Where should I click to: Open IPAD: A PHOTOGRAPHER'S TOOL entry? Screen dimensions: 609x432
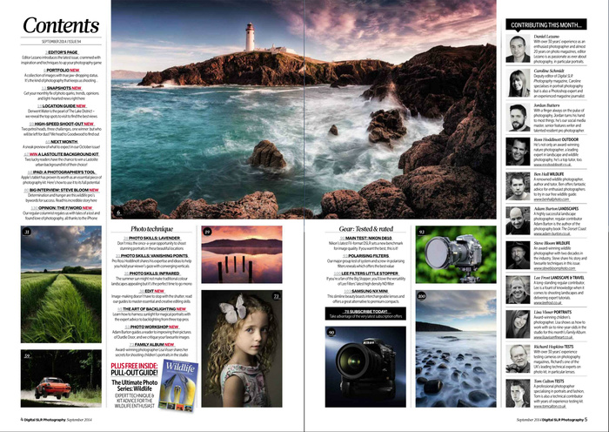[x=62, y=172]
